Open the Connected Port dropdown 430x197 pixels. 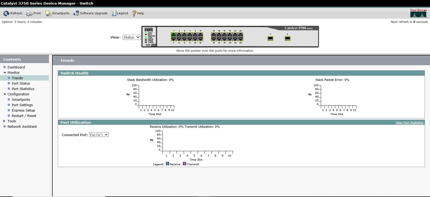tap(99, 135)
